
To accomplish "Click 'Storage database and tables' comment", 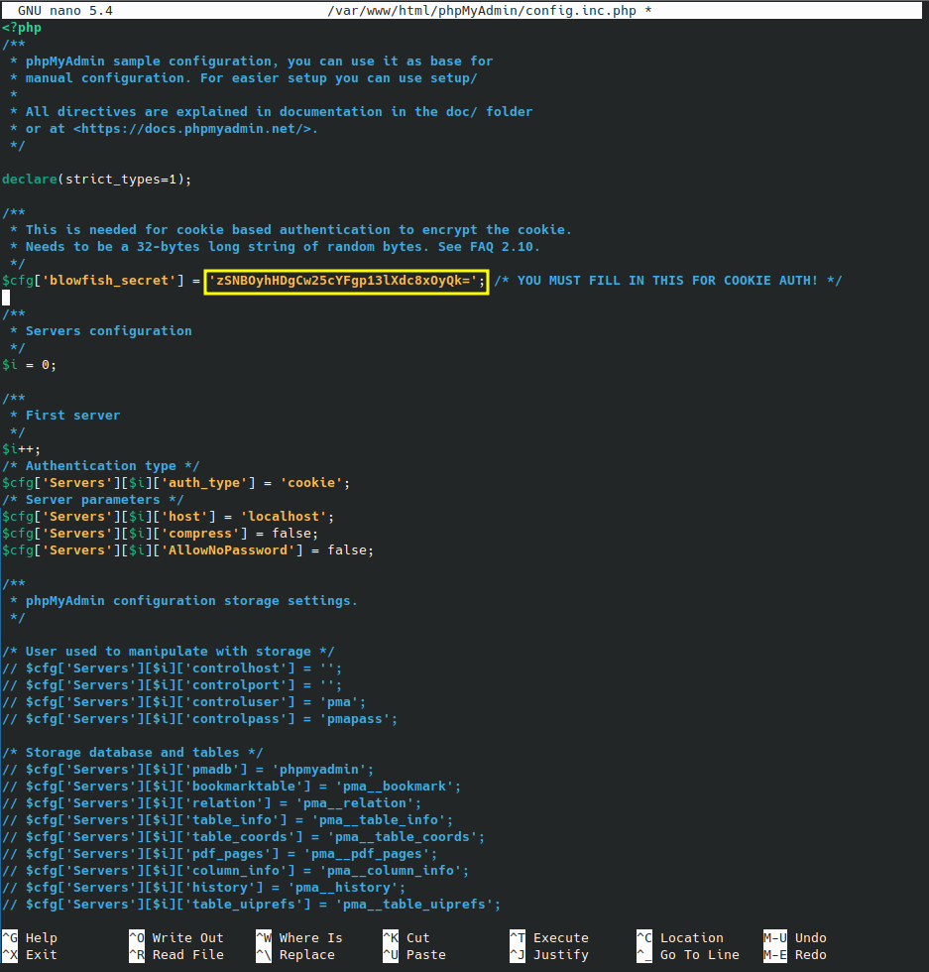I will 133,753.
